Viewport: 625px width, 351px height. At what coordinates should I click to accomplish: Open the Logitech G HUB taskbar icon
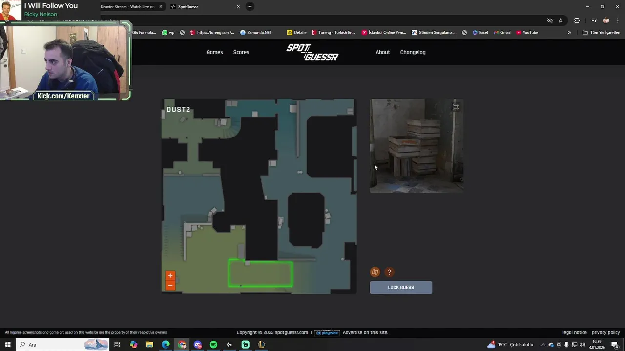coord(229,345)
